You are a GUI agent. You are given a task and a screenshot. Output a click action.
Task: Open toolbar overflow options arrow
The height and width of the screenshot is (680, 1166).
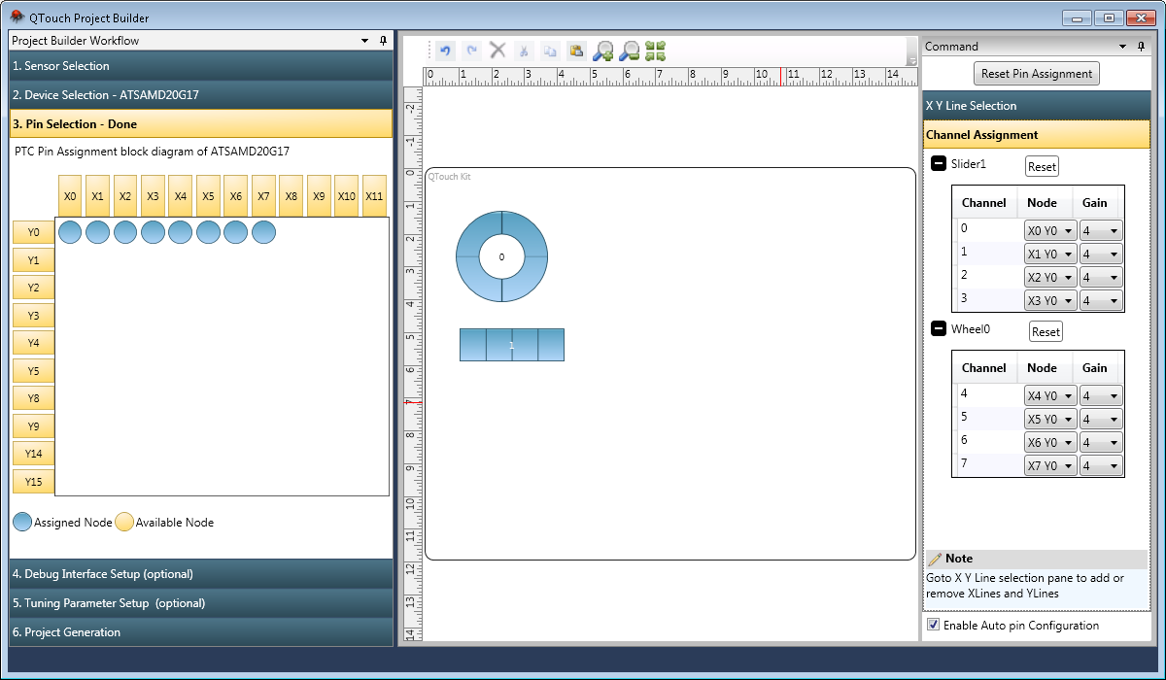point(911,60)
